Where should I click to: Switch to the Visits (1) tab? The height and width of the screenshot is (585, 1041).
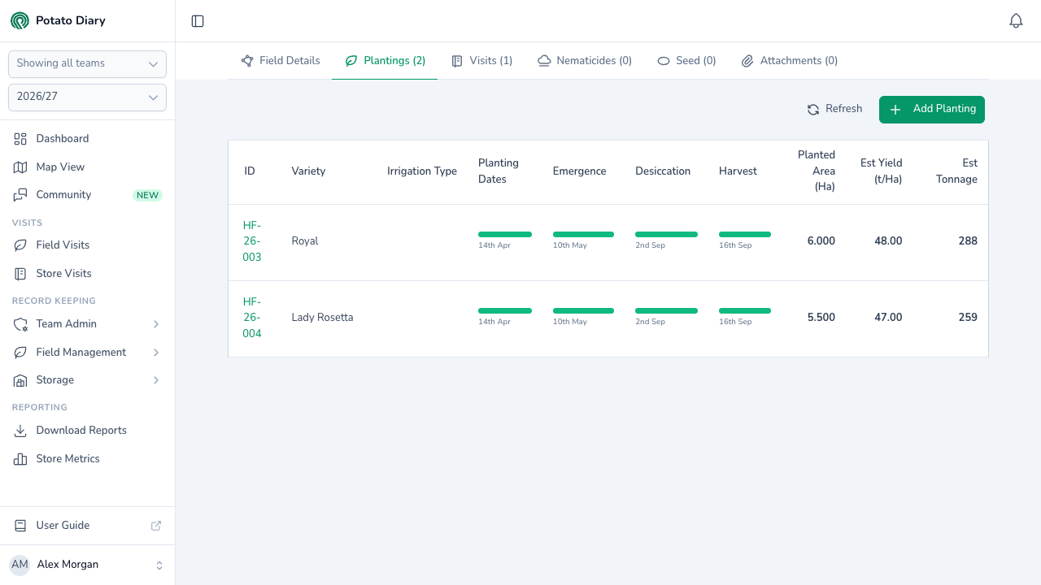pos(482,61)
